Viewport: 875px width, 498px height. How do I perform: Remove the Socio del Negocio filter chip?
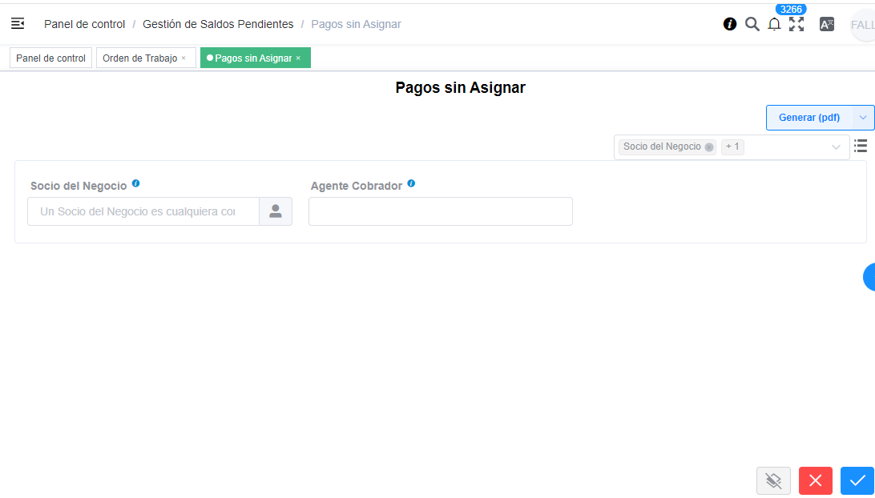tap(709, 147)
